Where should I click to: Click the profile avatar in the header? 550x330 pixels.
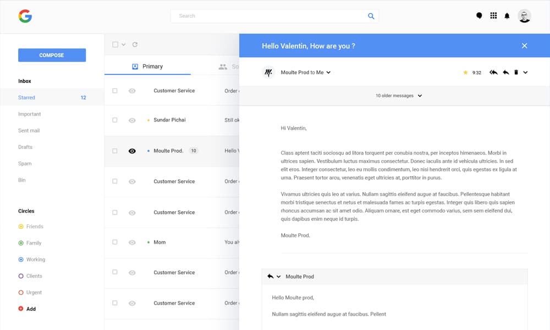pos(525,15)
